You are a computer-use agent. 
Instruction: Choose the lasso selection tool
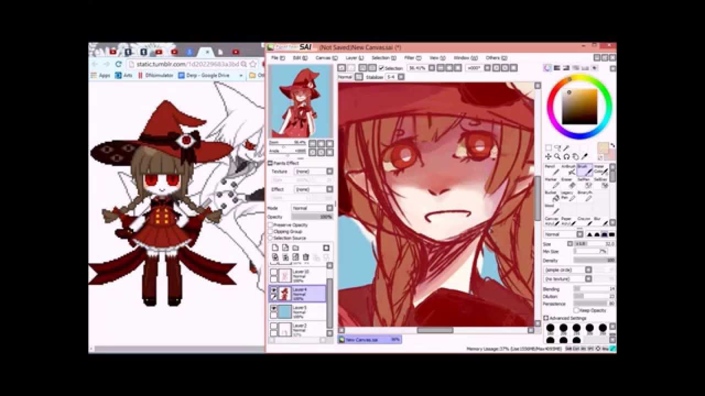(x=558, y=148)
